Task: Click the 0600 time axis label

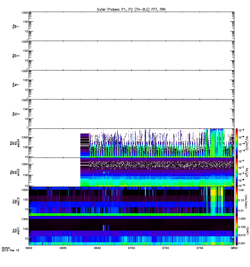Action: point(29,248)
